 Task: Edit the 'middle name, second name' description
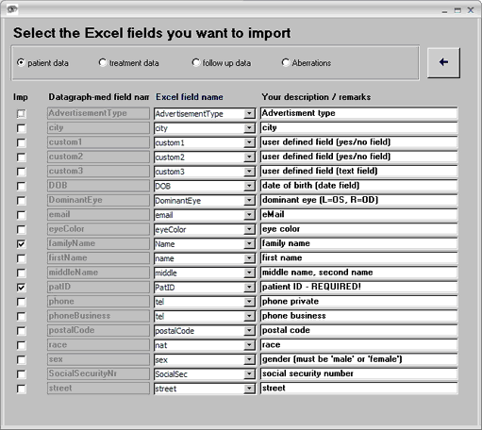click(358, 273)
